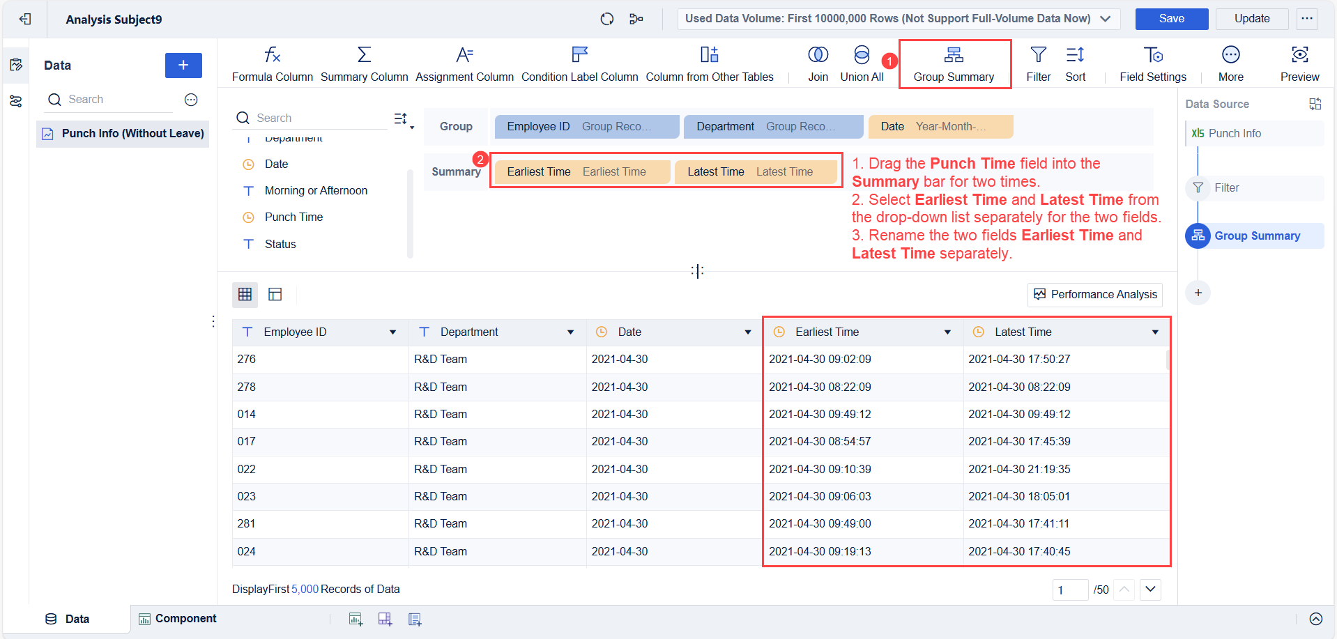Open the Sort tool
The height and width of the screenshot is (639, 1337).
pos(1075,63)
